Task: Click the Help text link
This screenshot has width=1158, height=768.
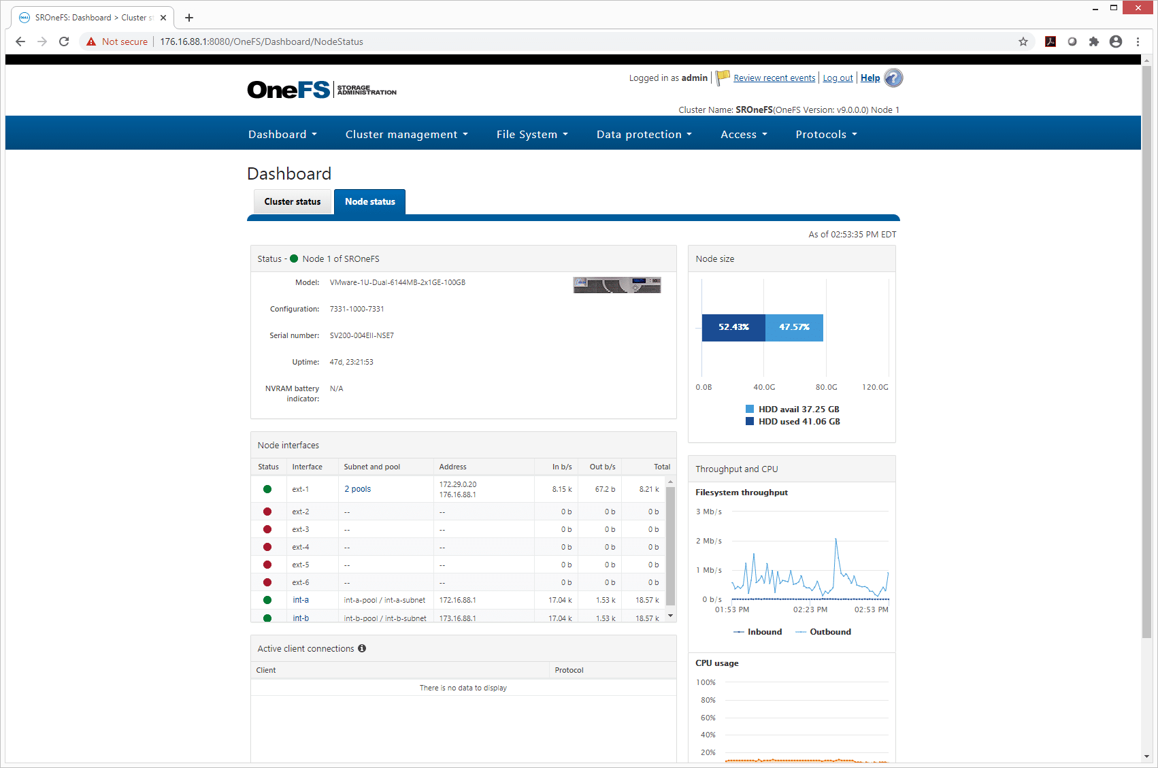Action: (x=870, y=78)
